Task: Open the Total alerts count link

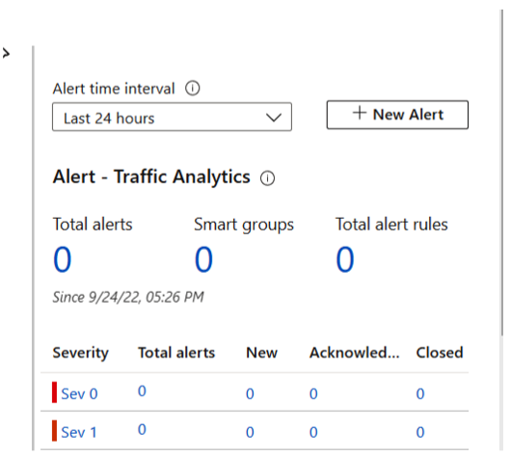Action: pos(62,259)
